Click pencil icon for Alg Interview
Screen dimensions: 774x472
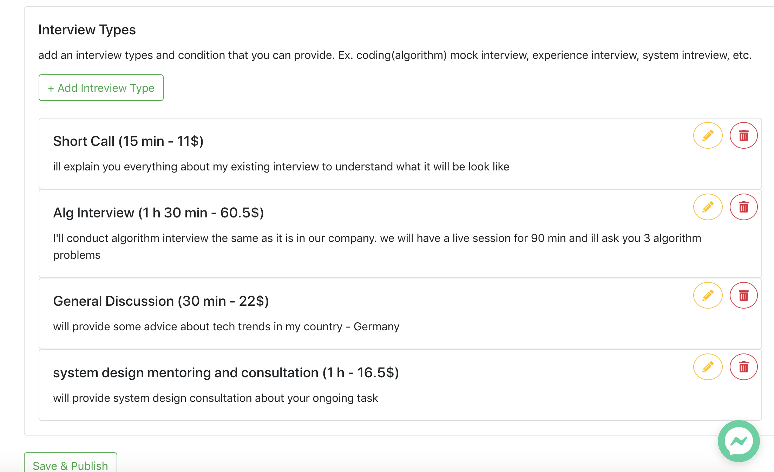[708, 207]
